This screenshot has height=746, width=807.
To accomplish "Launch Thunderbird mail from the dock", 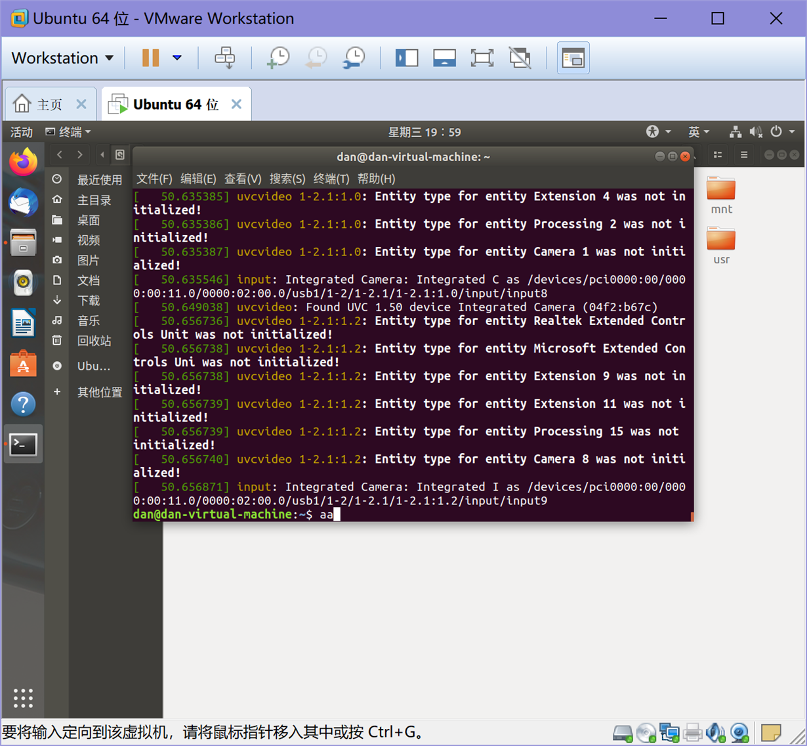I will pyautogui.click(x=23, y=202).
